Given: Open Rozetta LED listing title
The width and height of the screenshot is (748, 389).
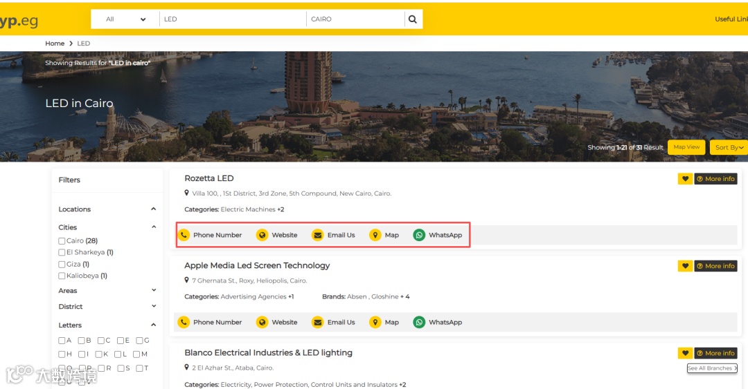Looking at the screenshot, I should point(209,178).
